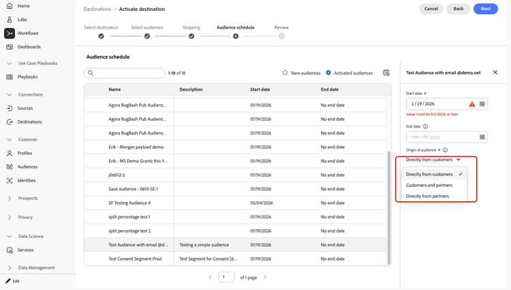Open Destinations breadcrumb link
The height and width of the screenshot is (290, 511).
97,9
